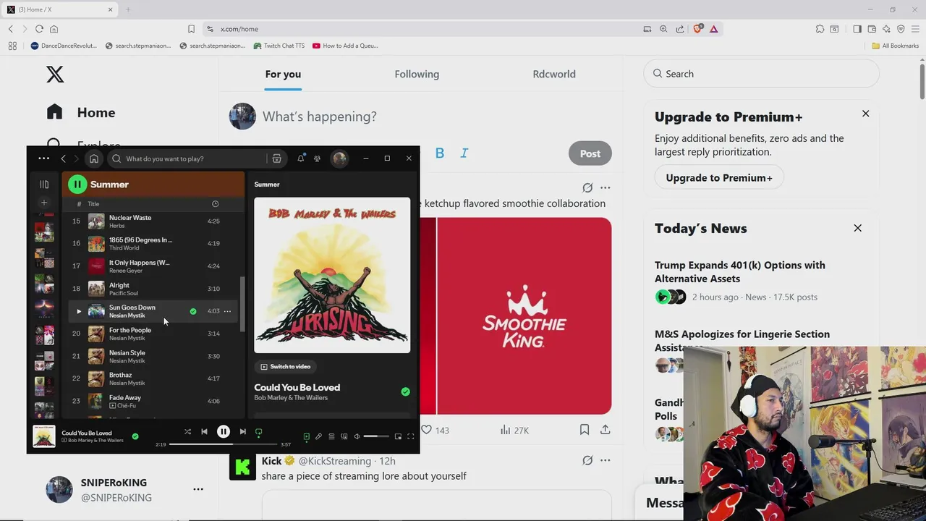Apply italic formatting in X composer
926x521 pixels.
tap(464, 153)
